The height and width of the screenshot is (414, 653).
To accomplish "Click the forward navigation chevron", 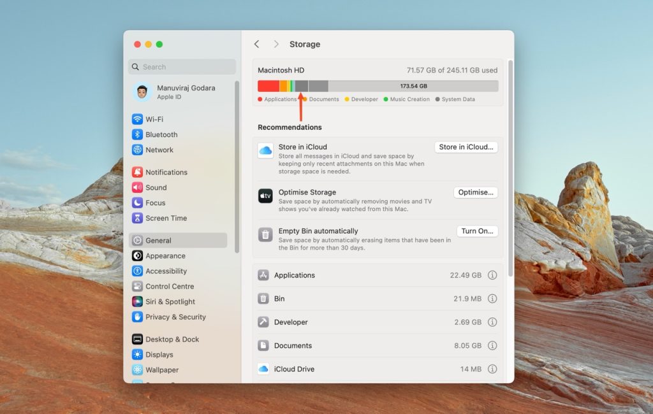I will 276,44.
